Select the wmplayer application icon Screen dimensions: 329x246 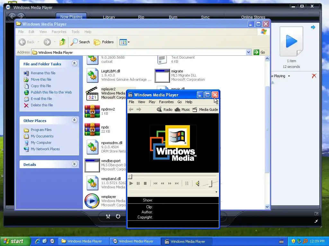click(x=92, y=201)
